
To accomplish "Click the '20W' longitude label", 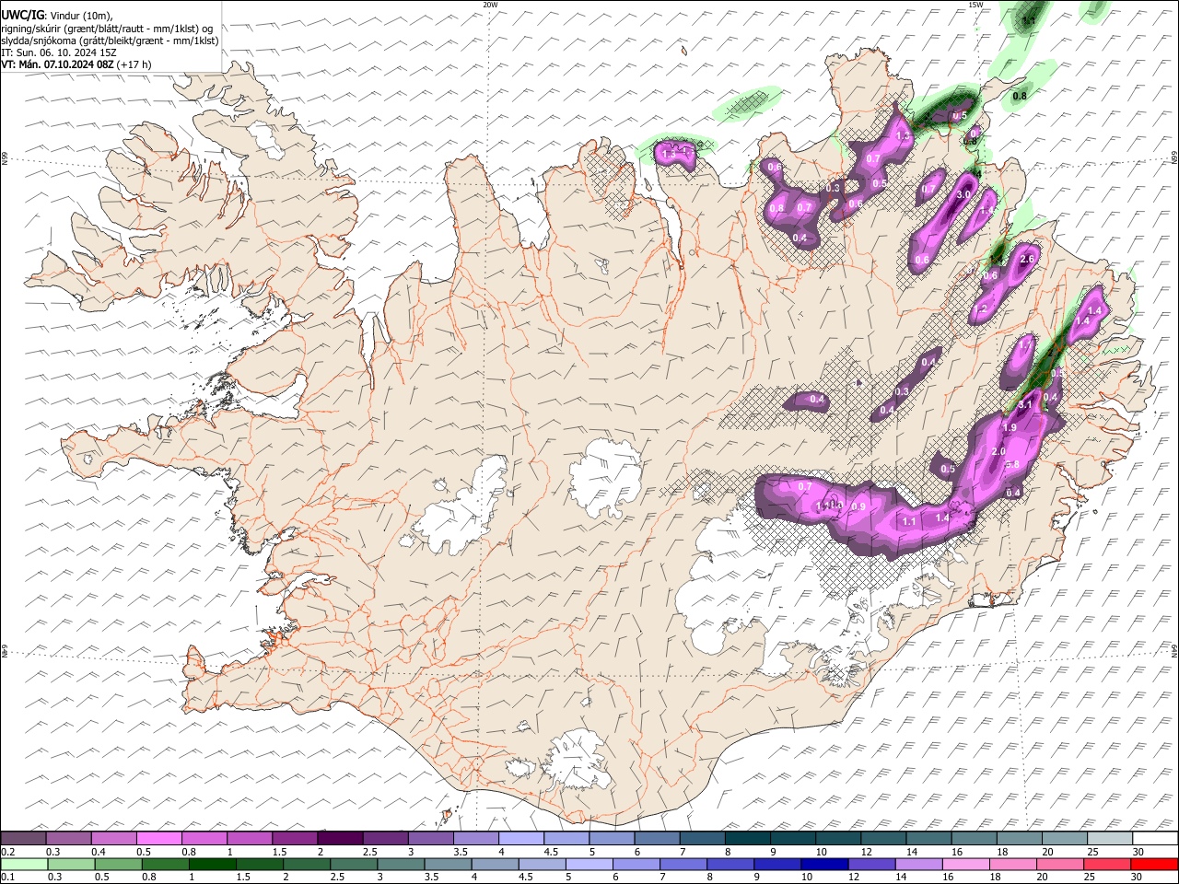I will coord(491,5).
